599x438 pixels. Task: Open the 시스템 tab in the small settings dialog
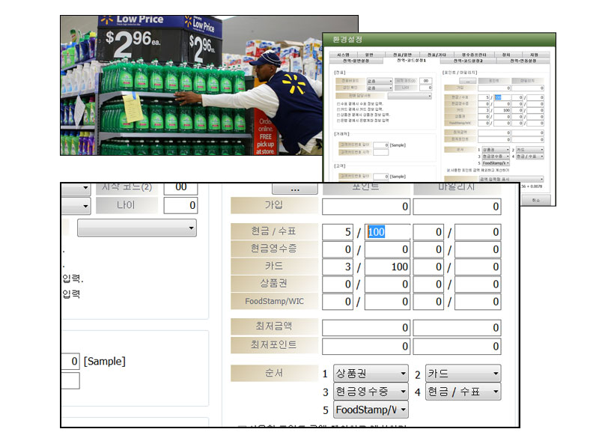coord(343,55)
